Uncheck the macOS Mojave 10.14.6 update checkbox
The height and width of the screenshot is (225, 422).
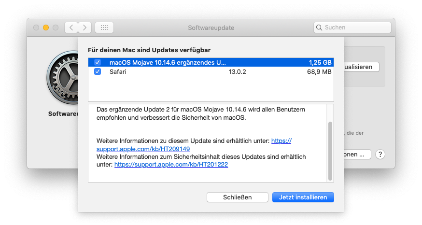[98, 62]
